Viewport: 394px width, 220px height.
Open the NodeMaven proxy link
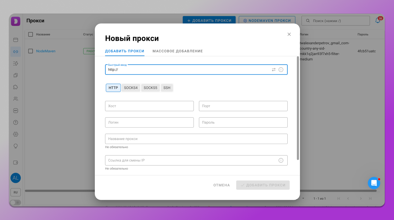pyautogui.click(x=45, y=51)
